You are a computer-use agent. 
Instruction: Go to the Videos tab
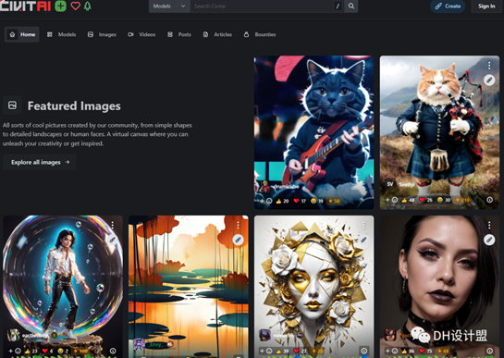(x=141, y=34)
